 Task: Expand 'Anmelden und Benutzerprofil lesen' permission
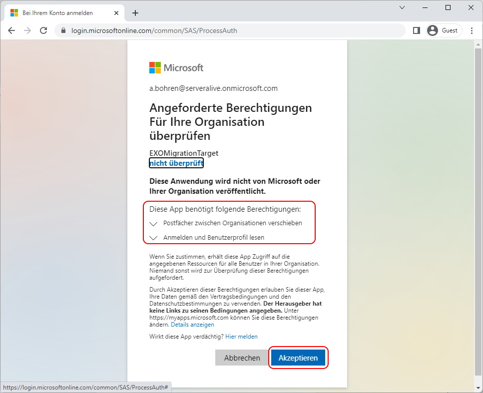(x=207, y=238)
